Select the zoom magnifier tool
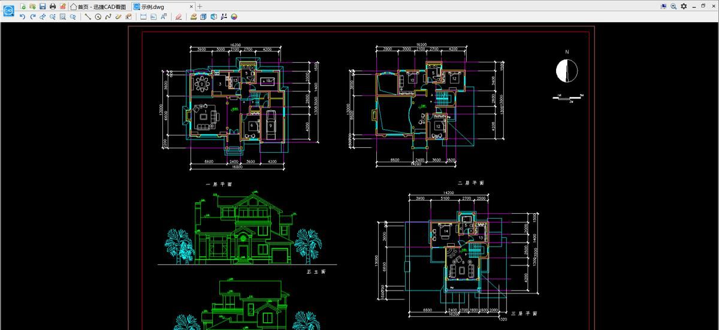The width and height of the screenshot is (719, 330). point(53,17)
